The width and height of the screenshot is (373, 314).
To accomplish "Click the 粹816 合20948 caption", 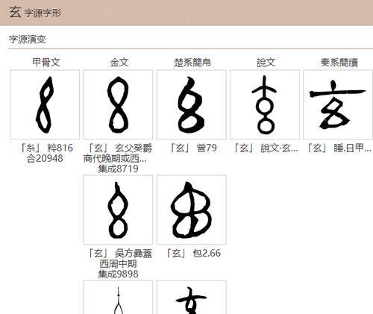I will coord(46,153).
